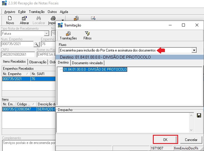The height and width of the screenshot is (151, 204).
Task: Click the magnifier beside Num. Empenho
Action: 37,44
